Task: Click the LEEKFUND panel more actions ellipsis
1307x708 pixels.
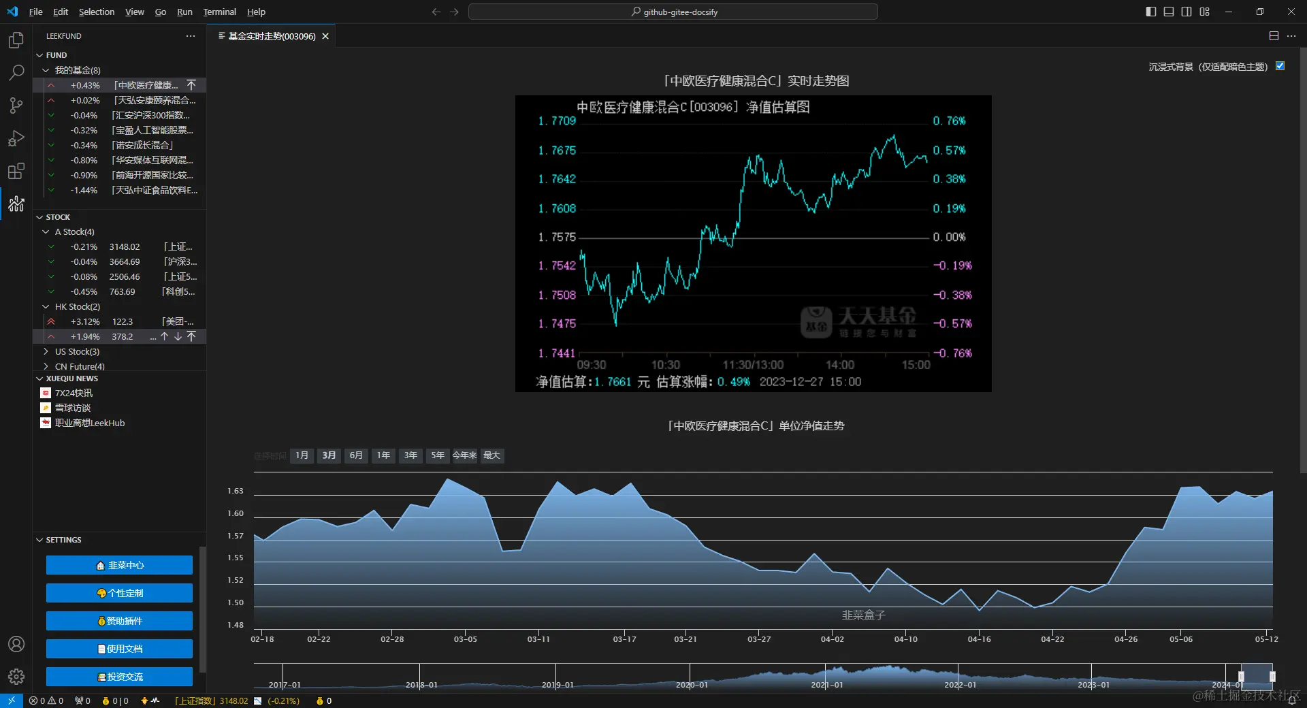Action: [191, 36]
